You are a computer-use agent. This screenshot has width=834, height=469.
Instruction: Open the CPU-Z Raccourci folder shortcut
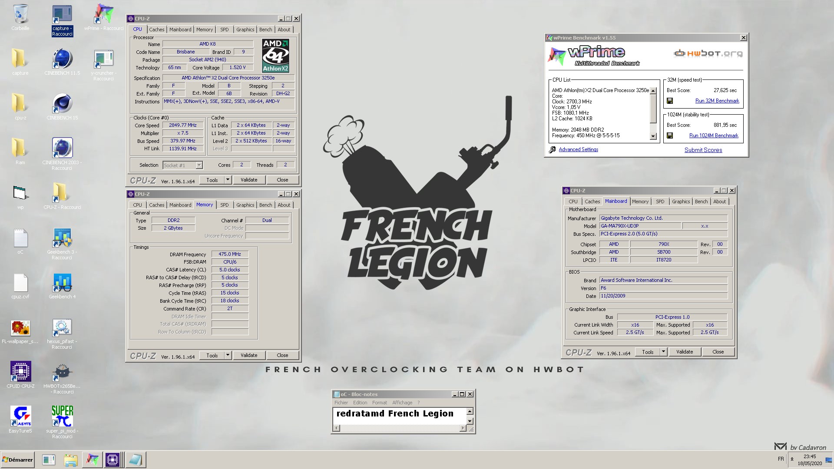click(62, 196)
